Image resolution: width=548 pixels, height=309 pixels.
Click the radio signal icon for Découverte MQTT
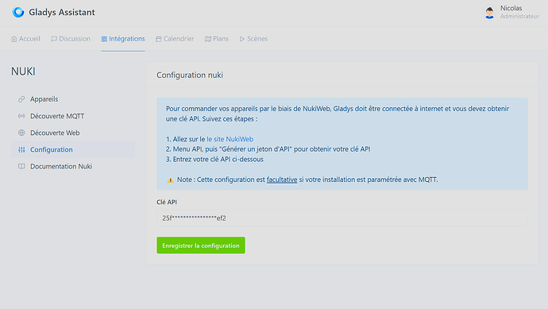pos(21,116)
